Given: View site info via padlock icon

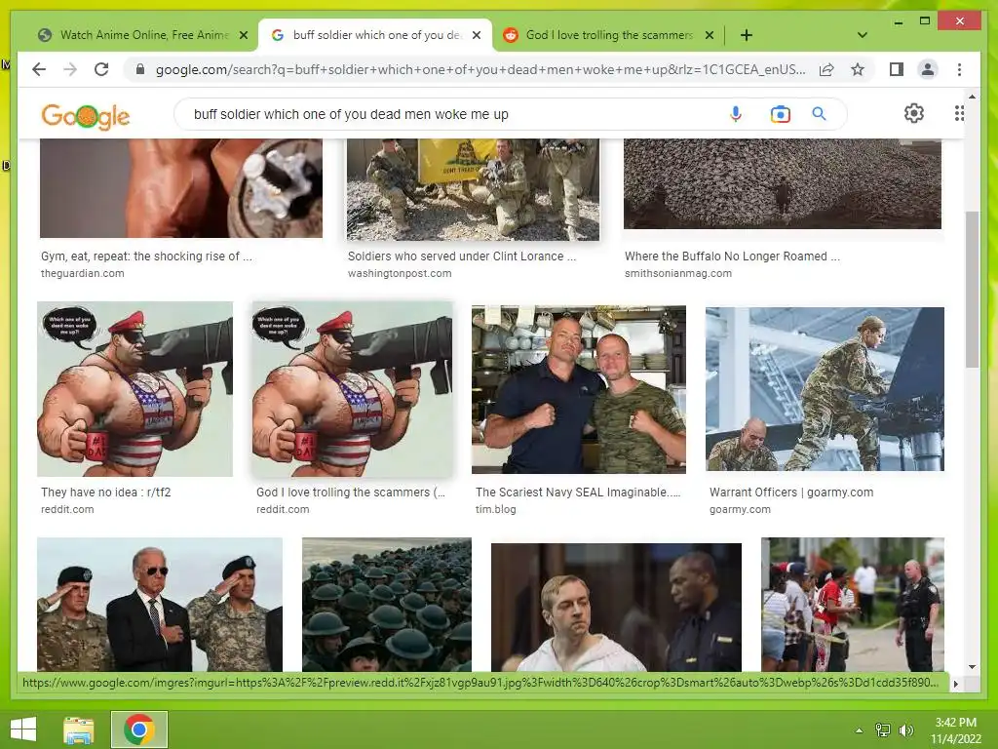Looking at the screenshot, I should [140, 69].
